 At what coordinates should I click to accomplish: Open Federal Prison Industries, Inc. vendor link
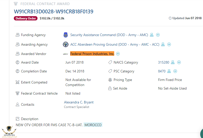[x=92, y=54]
